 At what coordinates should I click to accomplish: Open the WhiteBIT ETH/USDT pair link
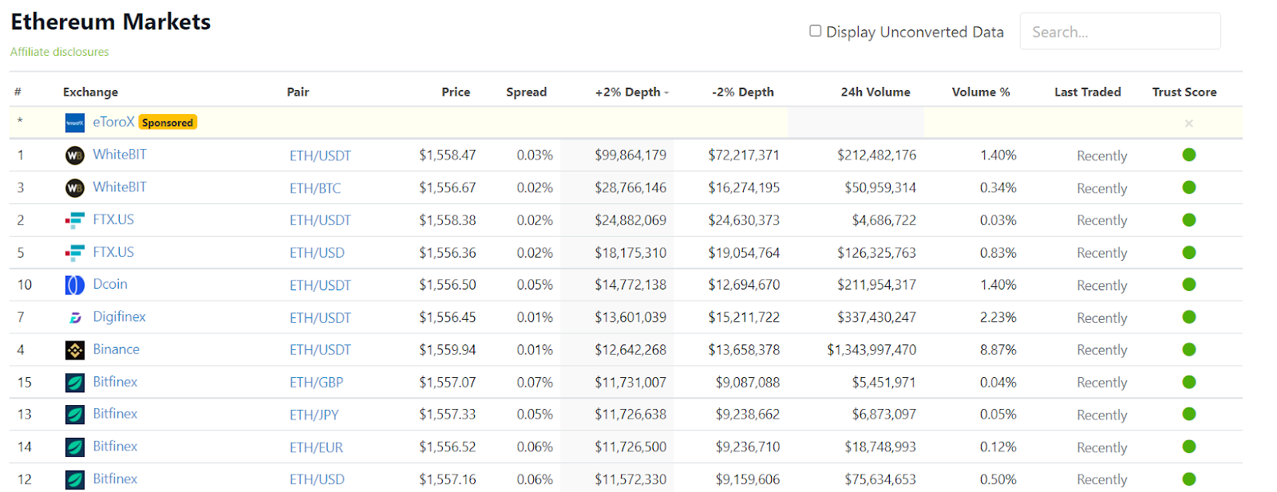point(320,155)
